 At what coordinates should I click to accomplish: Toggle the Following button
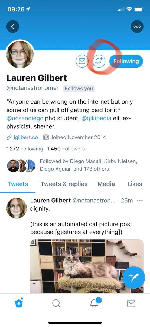126,61
